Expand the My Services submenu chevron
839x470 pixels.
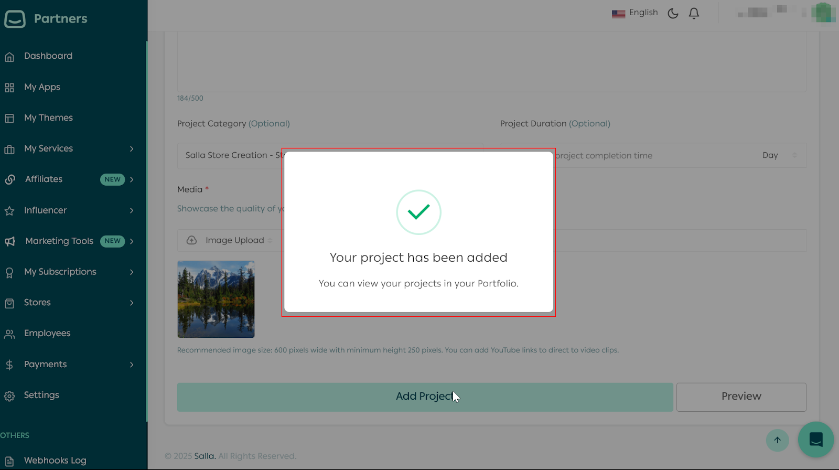click(132, 149)
